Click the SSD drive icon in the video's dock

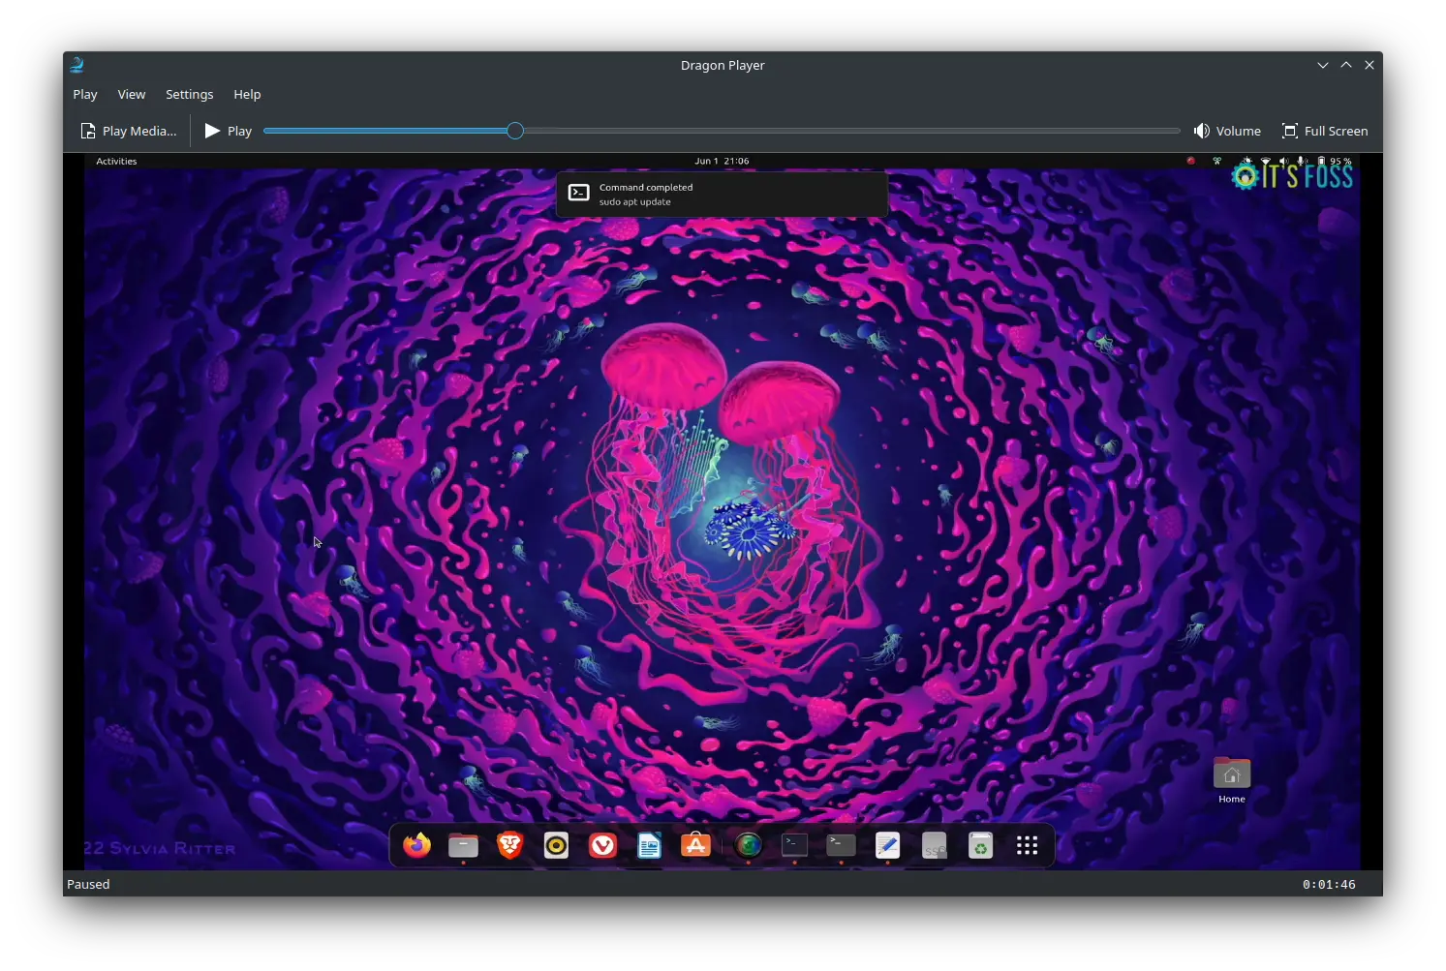click(x=934, y=845)
